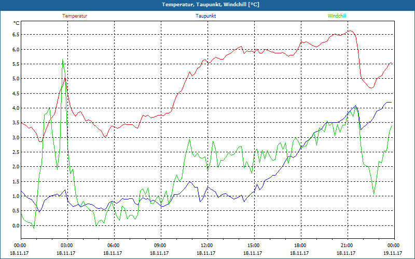Click the blue Taupunkt peak near 21:30
The width and height of the screenshot is (415, 259).
(355, 106)
